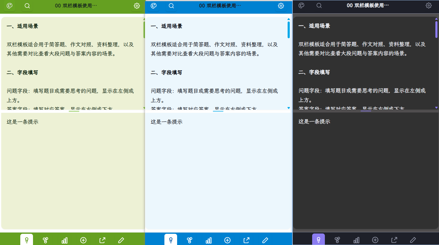This screenshot has height=245, width=439.
Task: Click scroll-down arrow in blue panel
Action: pyautogui.click(x=289, y=108)
